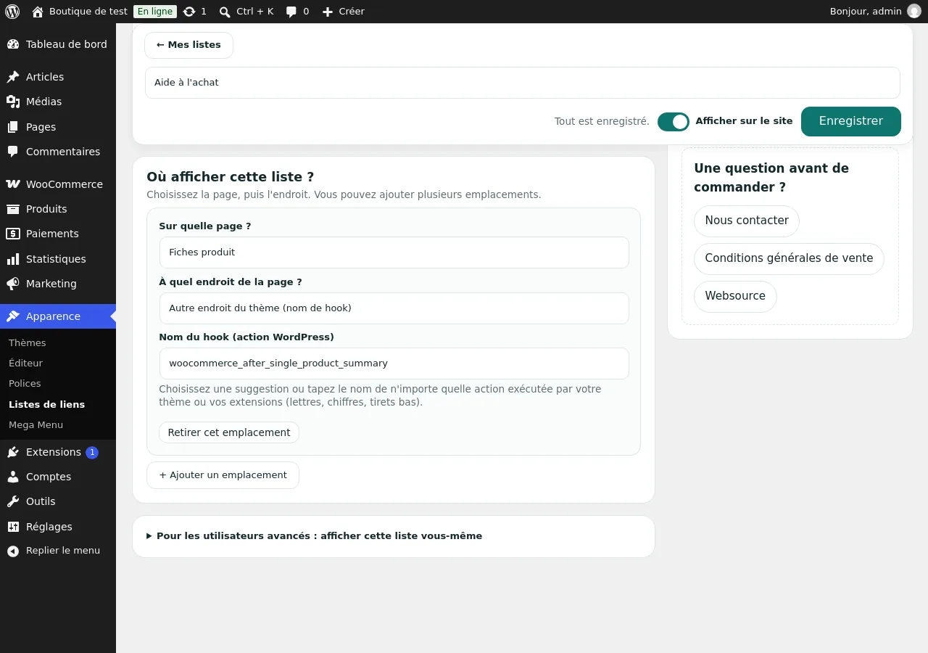Image resolution: width=928 pixels, height=653 pixels.
Task: Click the En ligne status badge
Action: 155,12
